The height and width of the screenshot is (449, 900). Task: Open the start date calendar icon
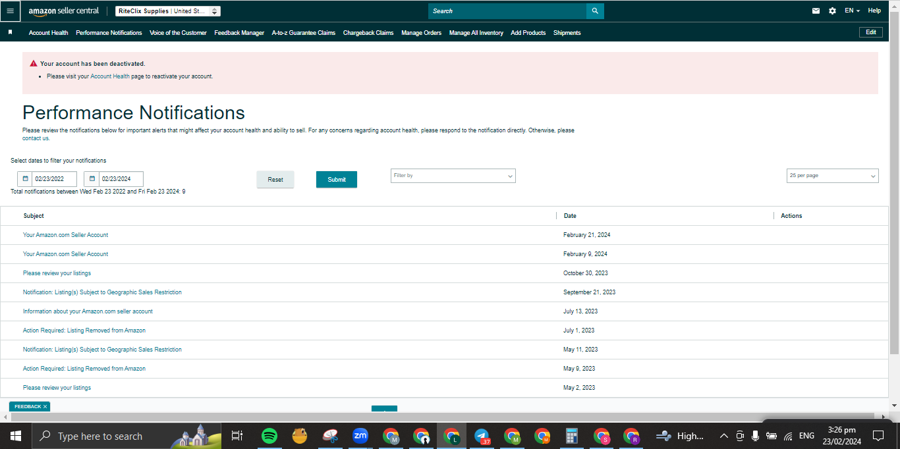pyautogui.click(x=25, y=179)
